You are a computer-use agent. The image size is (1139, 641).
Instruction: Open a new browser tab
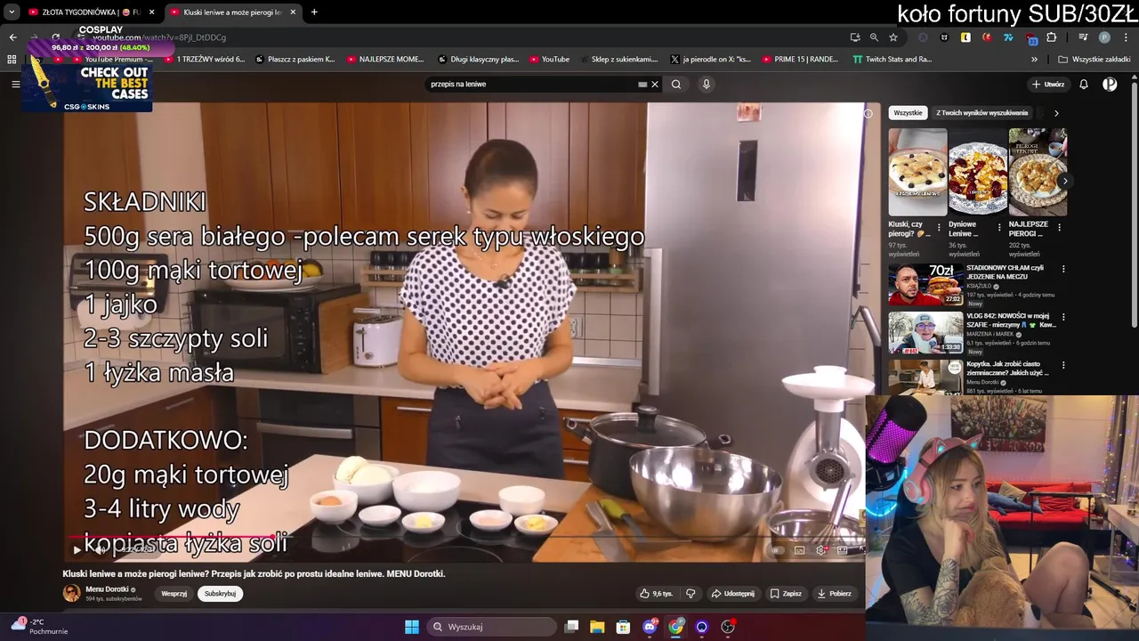click(314, 12)
